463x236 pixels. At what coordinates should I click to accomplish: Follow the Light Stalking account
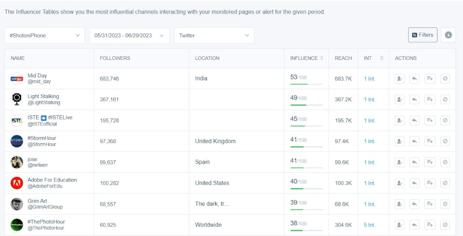(399, 99)
